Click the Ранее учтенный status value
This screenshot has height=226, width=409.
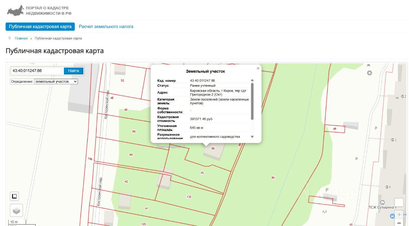203,86
